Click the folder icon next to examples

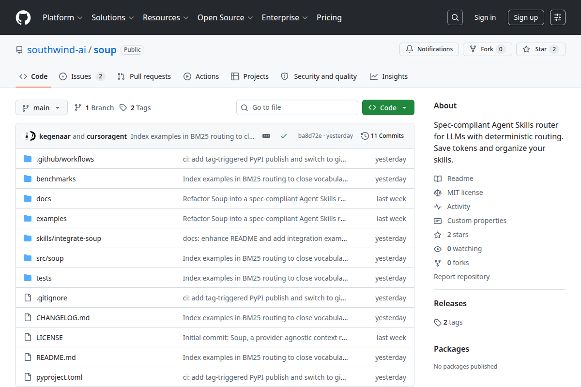[x=28, y=219]
